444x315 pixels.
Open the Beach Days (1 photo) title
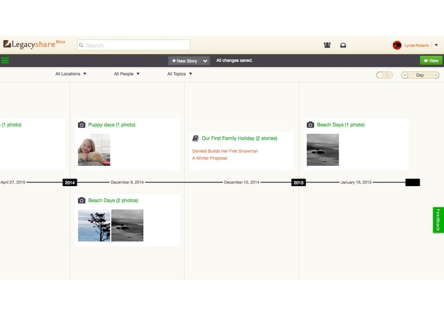(341, 124)
